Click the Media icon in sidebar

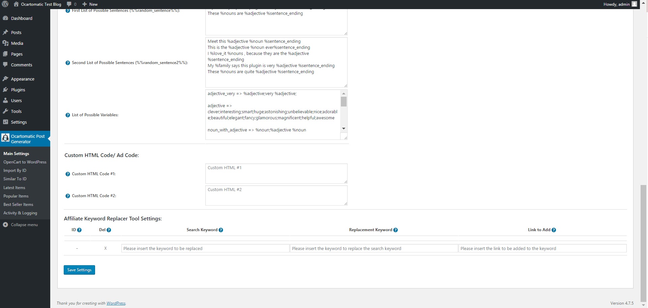point(5,43)
